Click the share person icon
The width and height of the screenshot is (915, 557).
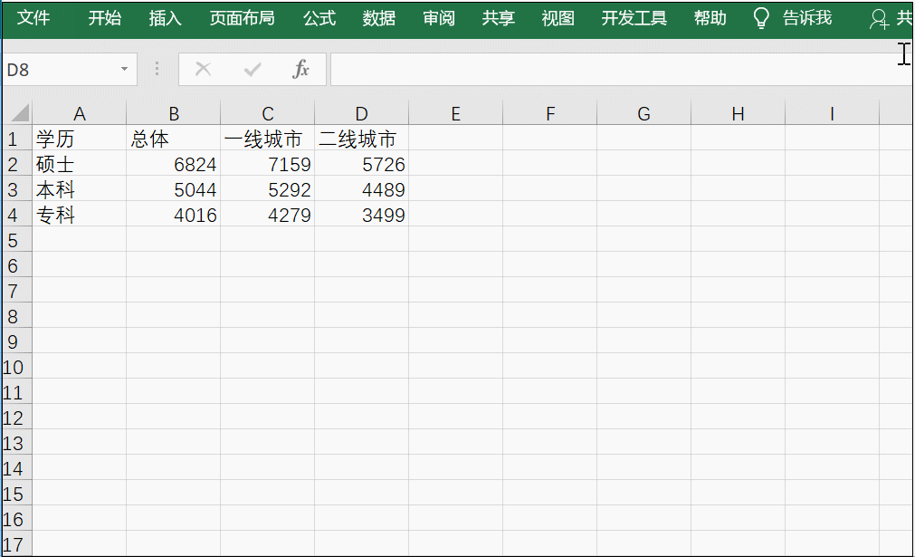878,19
